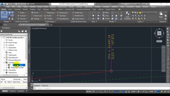Click the Paste clipboard button

pyautogui.click(x=161, y=15)
